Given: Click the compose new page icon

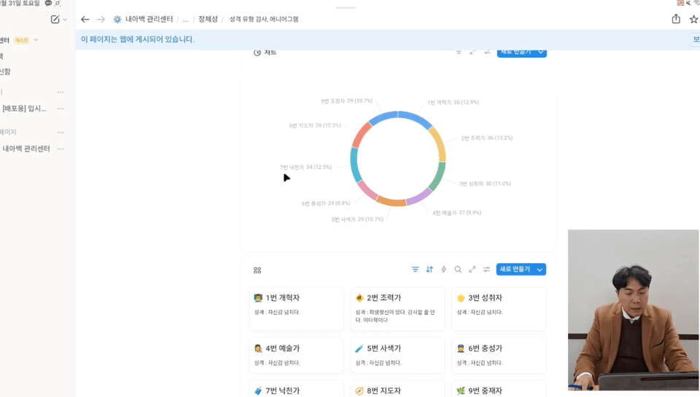Looking at the screenshot, I should tap(55, 19).
